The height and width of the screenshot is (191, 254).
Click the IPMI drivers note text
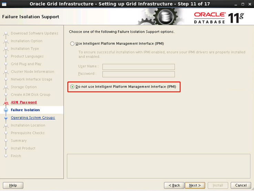[x=162, y=54]
